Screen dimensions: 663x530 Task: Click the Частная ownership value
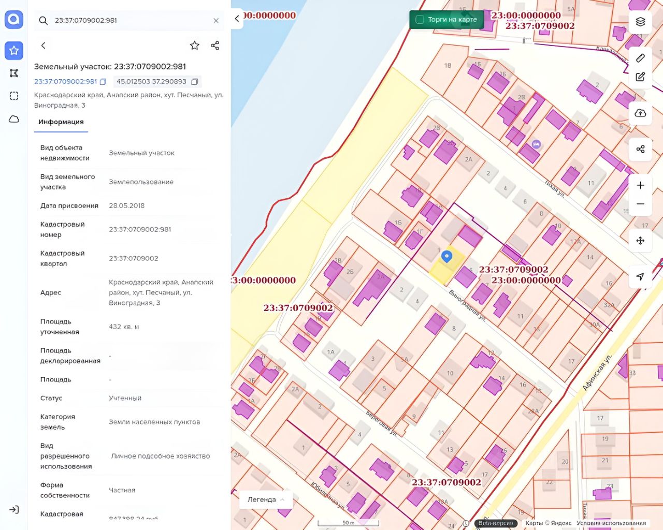[x=122, y=490]
